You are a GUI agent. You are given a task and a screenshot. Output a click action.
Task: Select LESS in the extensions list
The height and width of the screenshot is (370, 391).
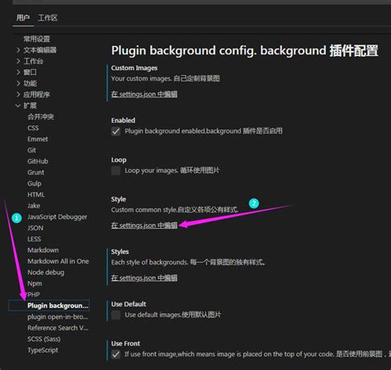(34, 239)
